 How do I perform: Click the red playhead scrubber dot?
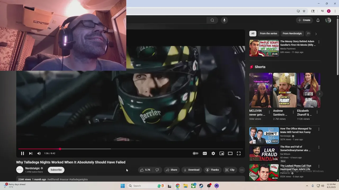click(60, 149)
